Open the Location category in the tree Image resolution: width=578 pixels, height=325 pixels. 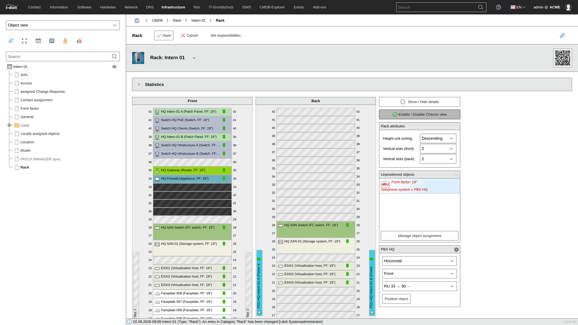click(x=27, y=142)
